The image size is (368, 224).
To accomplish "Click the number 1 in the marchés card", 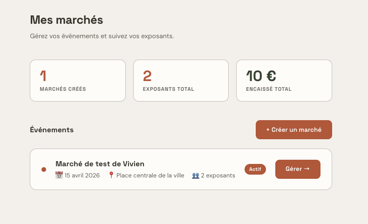I will (43, 76).
